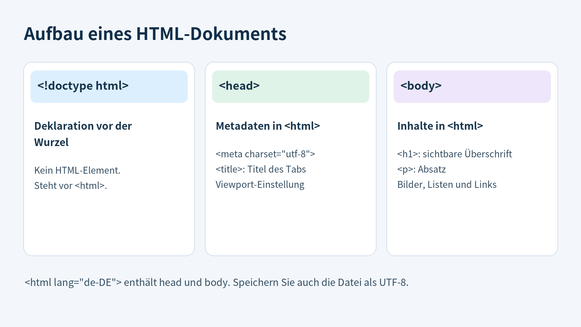Click the line 'Kein HTML-Element.'

(x=77, y=170)
